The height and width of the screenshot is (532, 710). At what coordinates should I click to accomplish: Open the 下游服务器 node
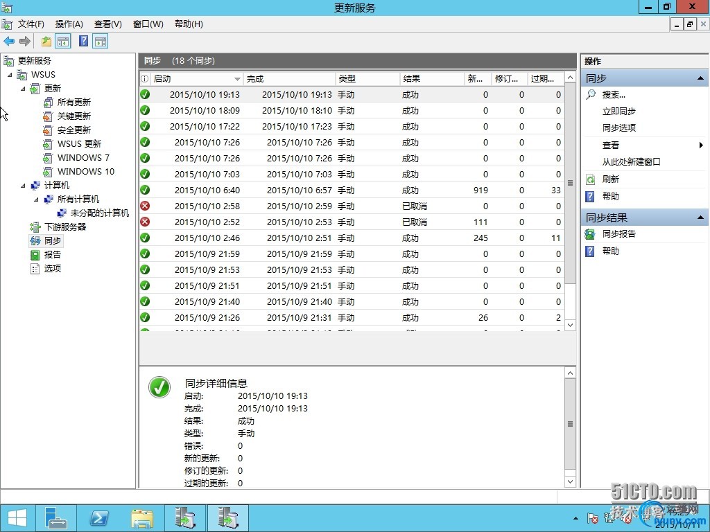(65, 227)
